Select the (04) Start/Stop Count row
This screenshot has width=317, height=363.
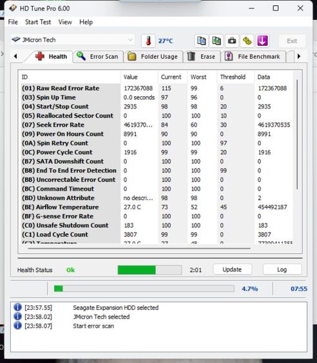click(157, 107)
